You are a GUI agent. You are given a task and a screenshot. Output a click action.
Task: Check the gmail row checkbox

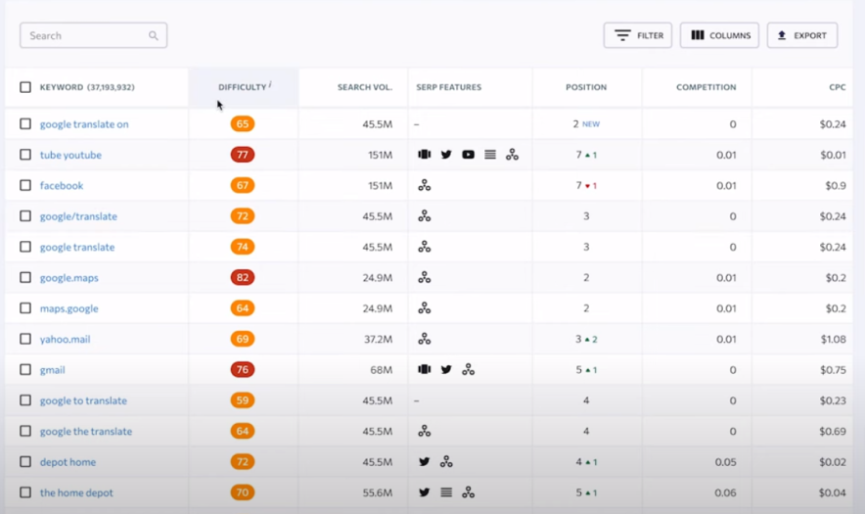point(25,369)
